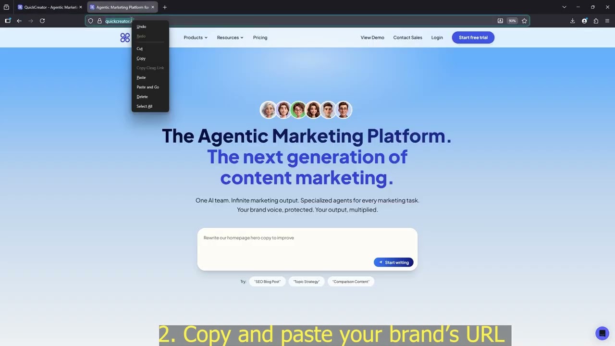The width and height of the screenshot is (615, 346).
Task: Close the QuickCreator first tab
Action: pos(80,7)
